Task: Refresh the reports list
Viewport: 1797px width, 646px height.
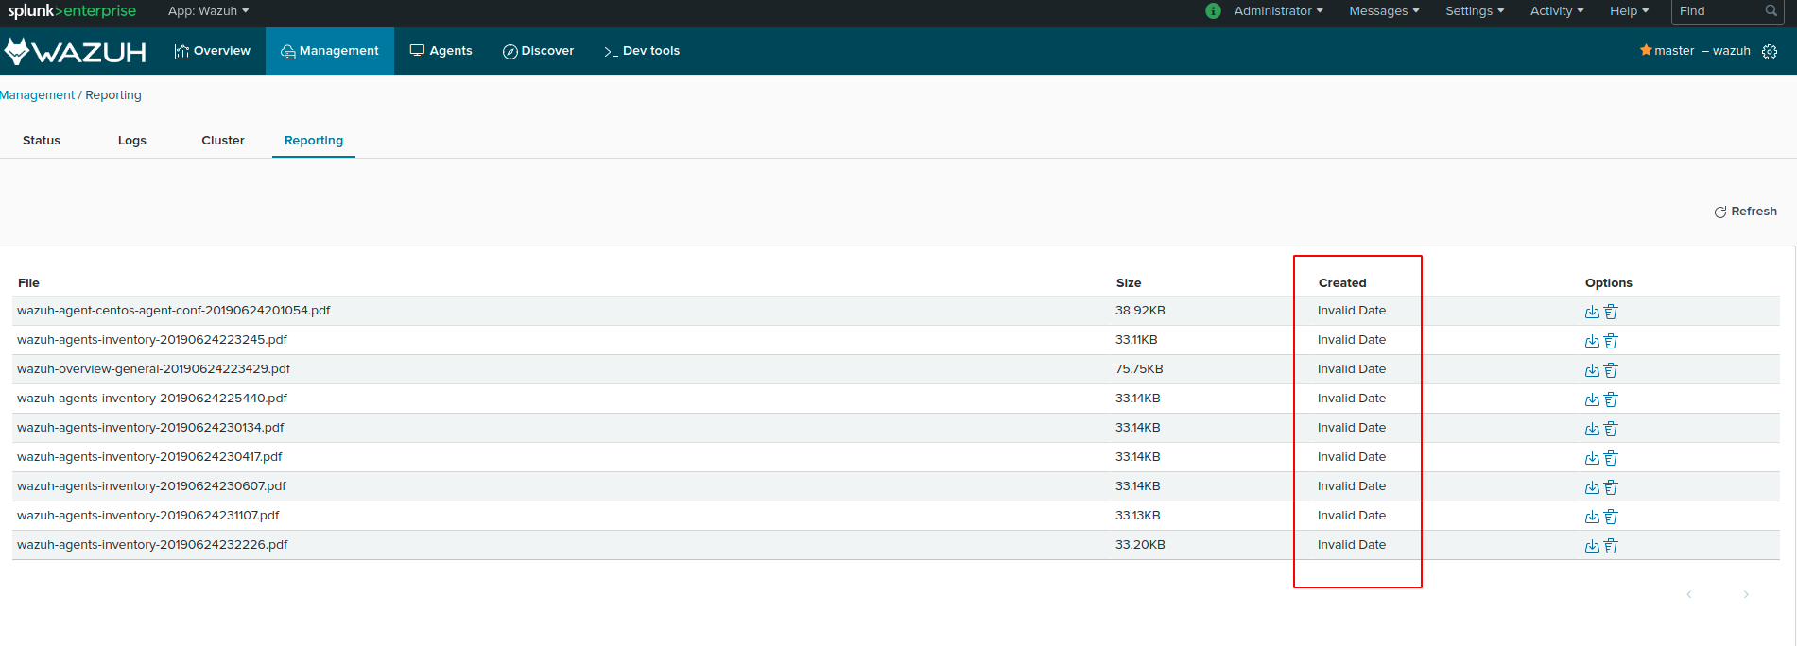Action: 1745,212
